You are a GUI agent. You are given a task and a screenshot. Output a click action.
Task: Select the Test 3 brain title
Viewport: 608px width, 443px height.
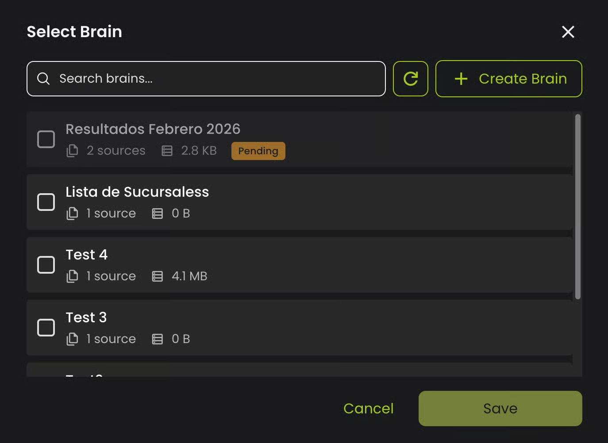click(86, 317)
